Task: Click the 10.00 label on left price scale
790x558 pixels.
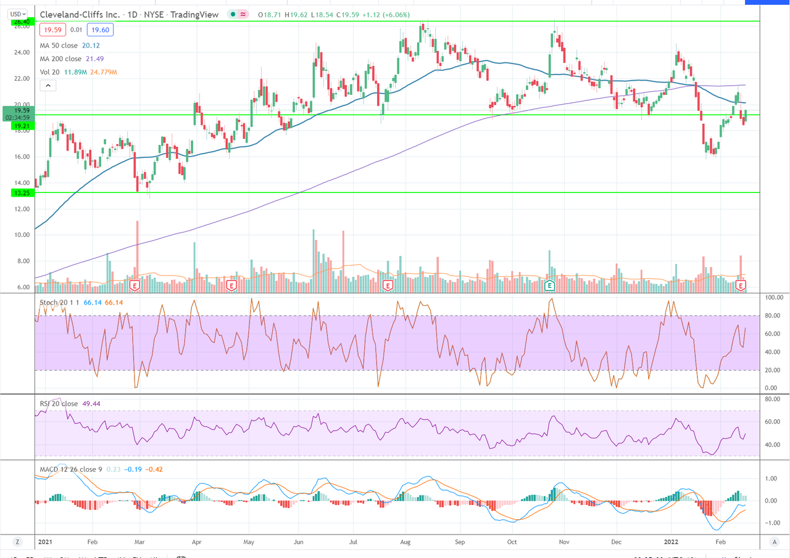Action: 22,235
